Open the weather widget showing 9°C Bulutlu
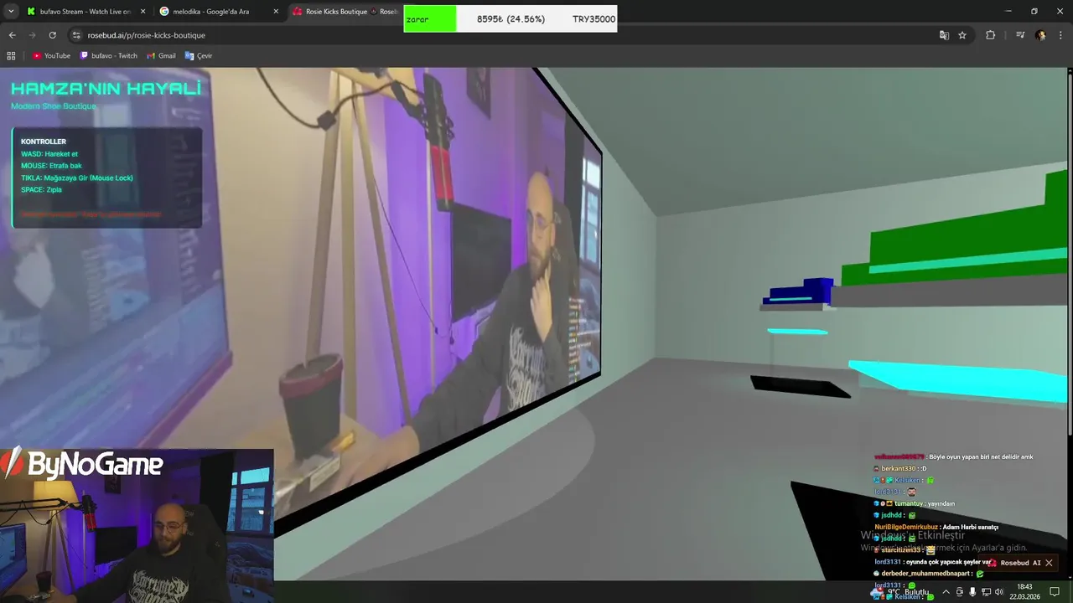Screen dimensions: 1073x603 click(x=901, y=592)
